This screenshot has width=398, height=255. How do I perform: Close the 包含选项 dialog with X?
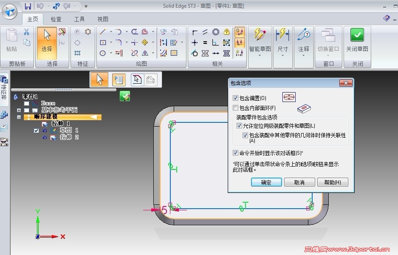346,83
